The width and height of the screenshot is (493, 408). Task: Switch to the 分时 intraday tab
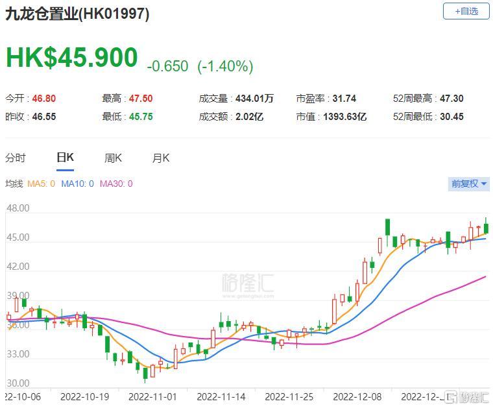point(16,158)
